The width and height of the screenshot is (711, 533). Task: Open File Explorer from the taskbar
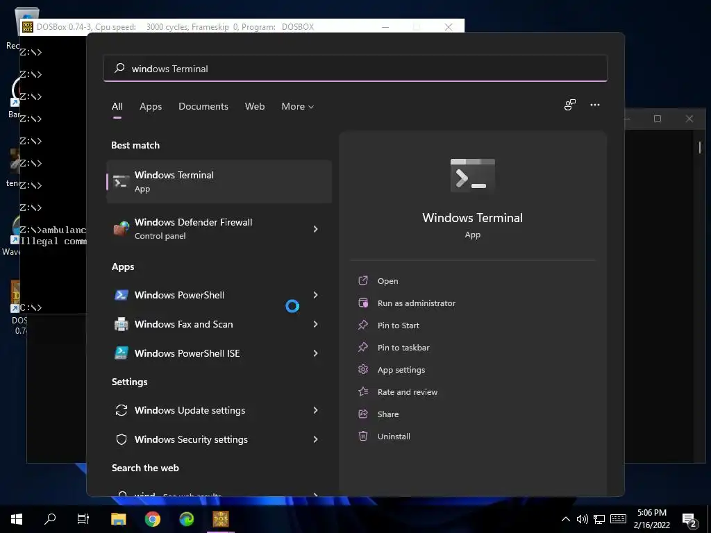(x=118, y=519)
